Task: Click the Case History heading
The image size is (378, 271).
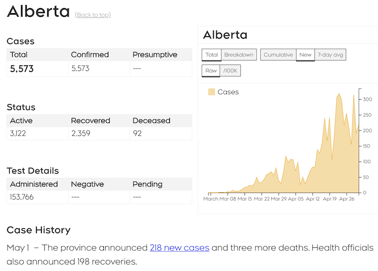Action: click(x=38, y=230)
